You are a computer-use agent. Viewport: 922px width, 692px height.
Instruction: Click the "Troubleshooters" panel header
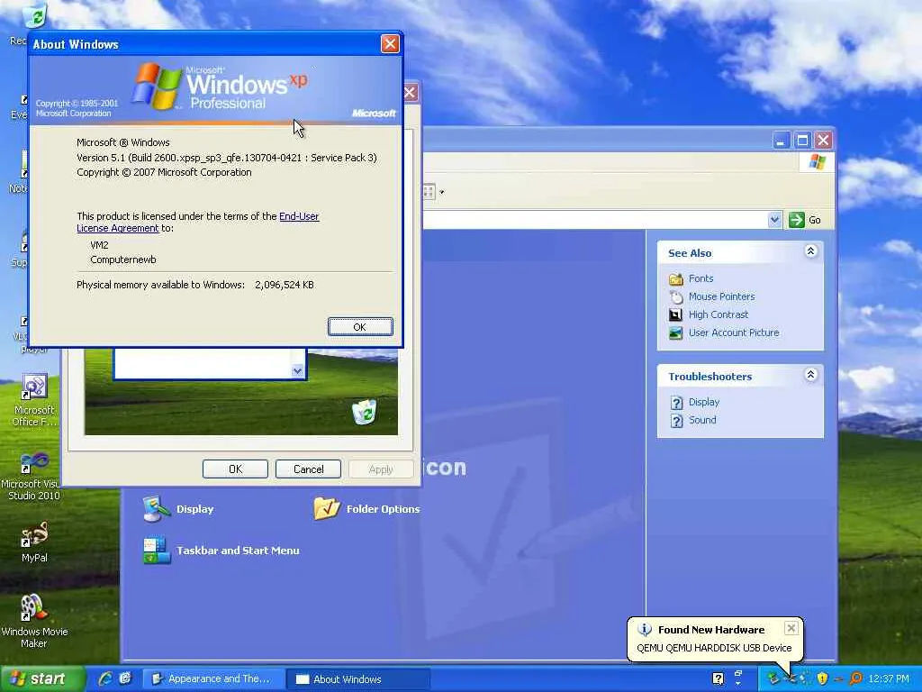tap(740, 376)
